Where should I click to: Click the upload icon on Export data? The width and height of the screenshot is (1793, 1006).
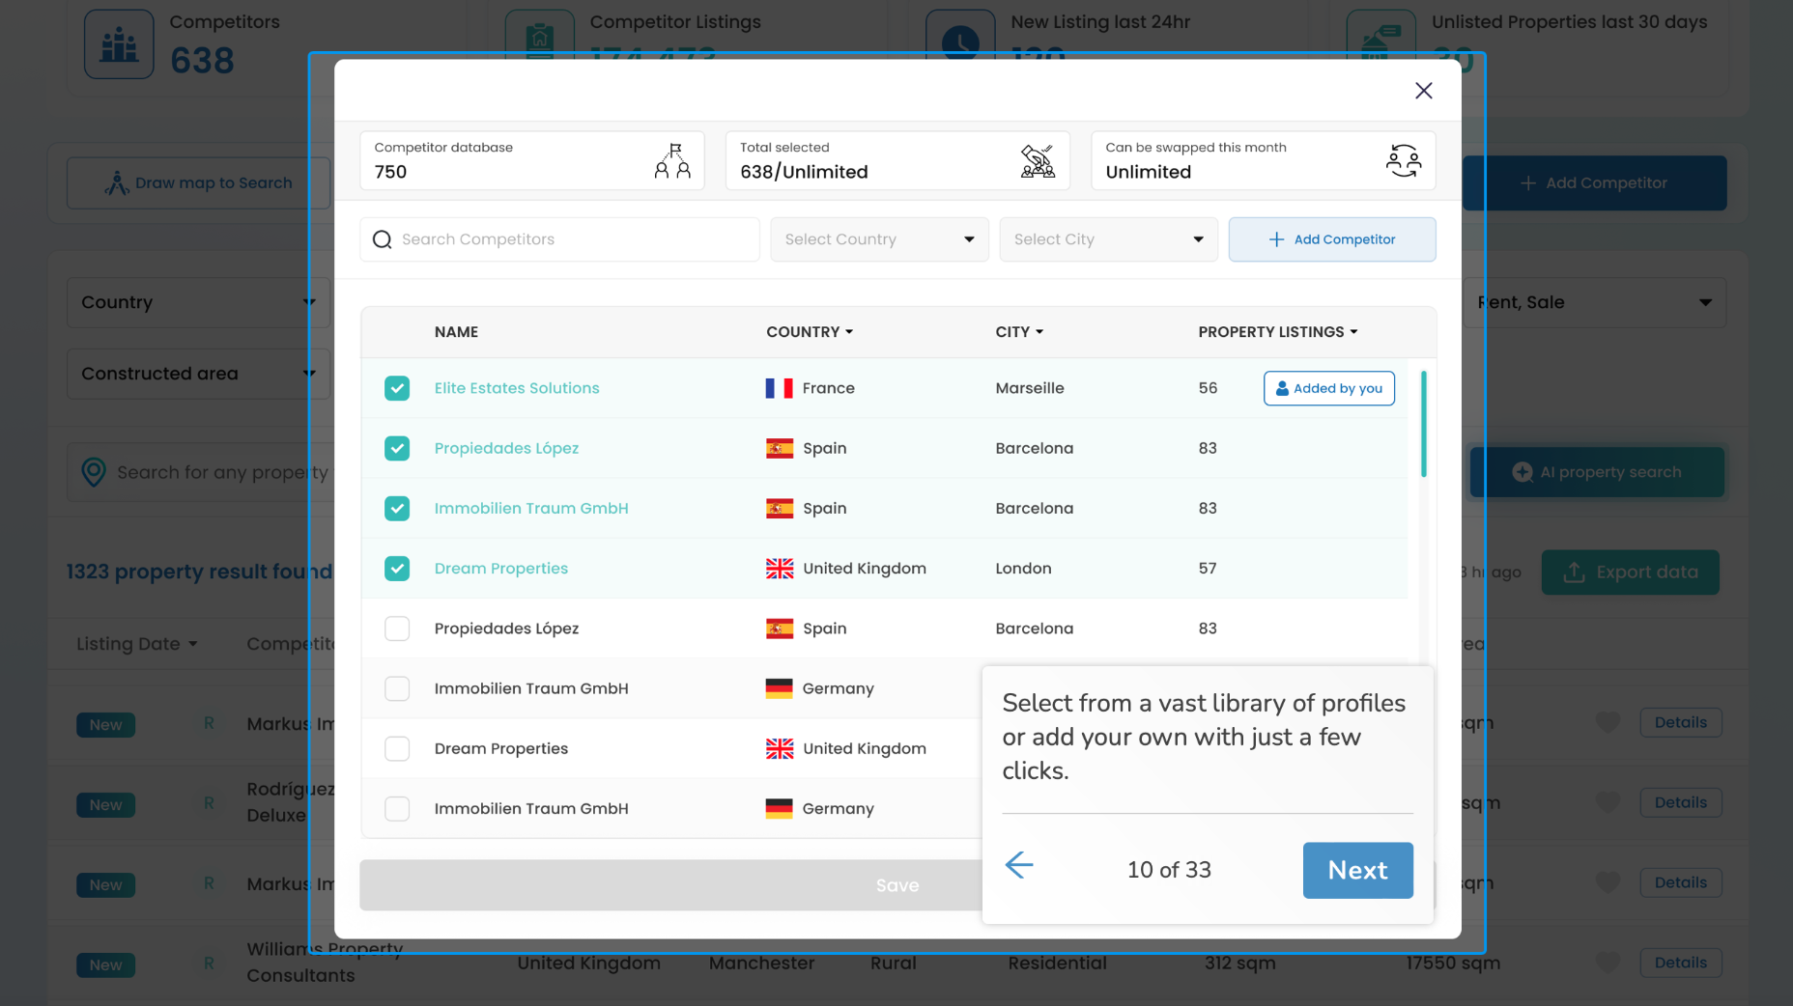tap(1574, 573)
